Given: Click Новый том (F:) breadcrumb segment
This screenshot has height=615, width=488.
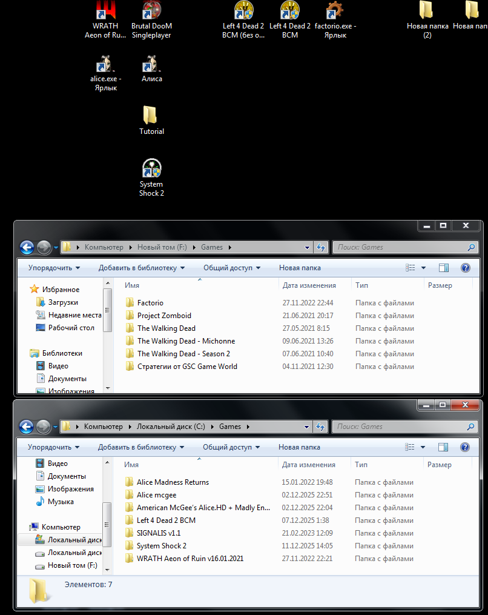Looking at the screenshot, I should click(162, 247).
